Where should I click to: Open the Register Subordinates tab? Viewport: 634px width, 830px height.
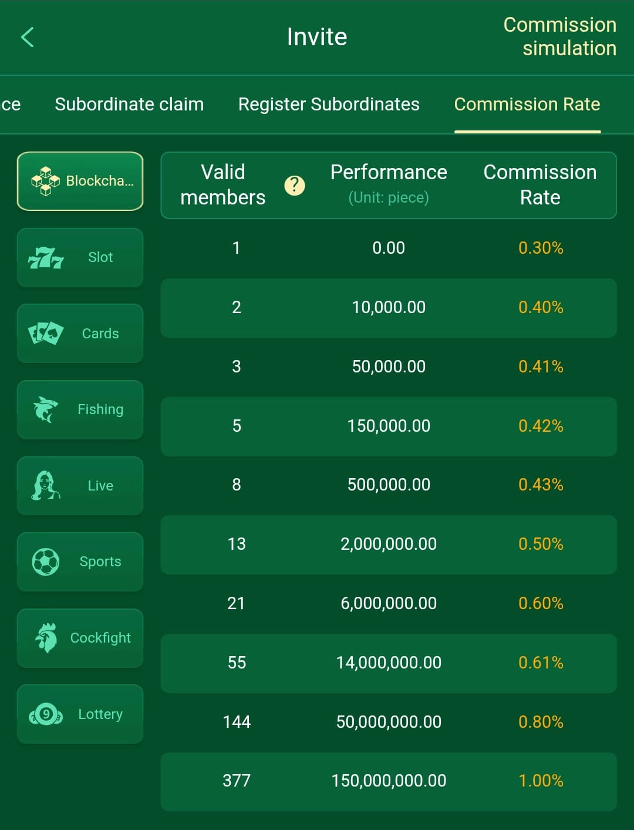(329, 105)
